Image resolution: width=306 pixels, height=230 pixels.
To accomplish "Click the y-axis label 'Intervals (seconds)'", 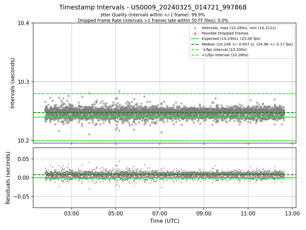I will click(13, 83).
